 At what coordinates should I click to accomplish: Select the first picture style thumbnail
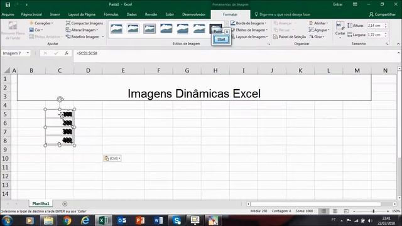(117, 28)
